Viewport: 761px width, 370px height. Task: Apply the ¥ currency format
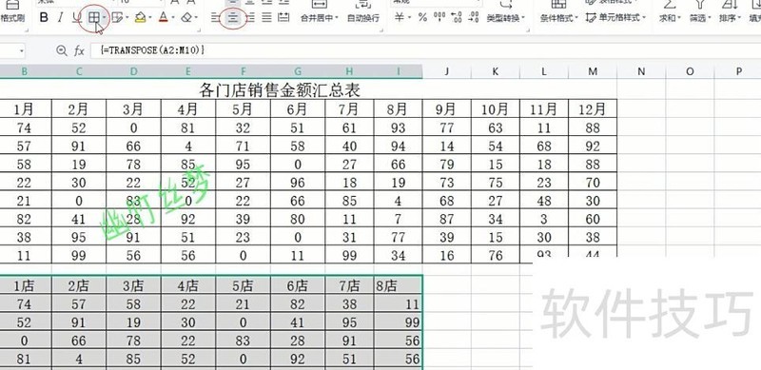pyautogui.click(x=399, y=18)
